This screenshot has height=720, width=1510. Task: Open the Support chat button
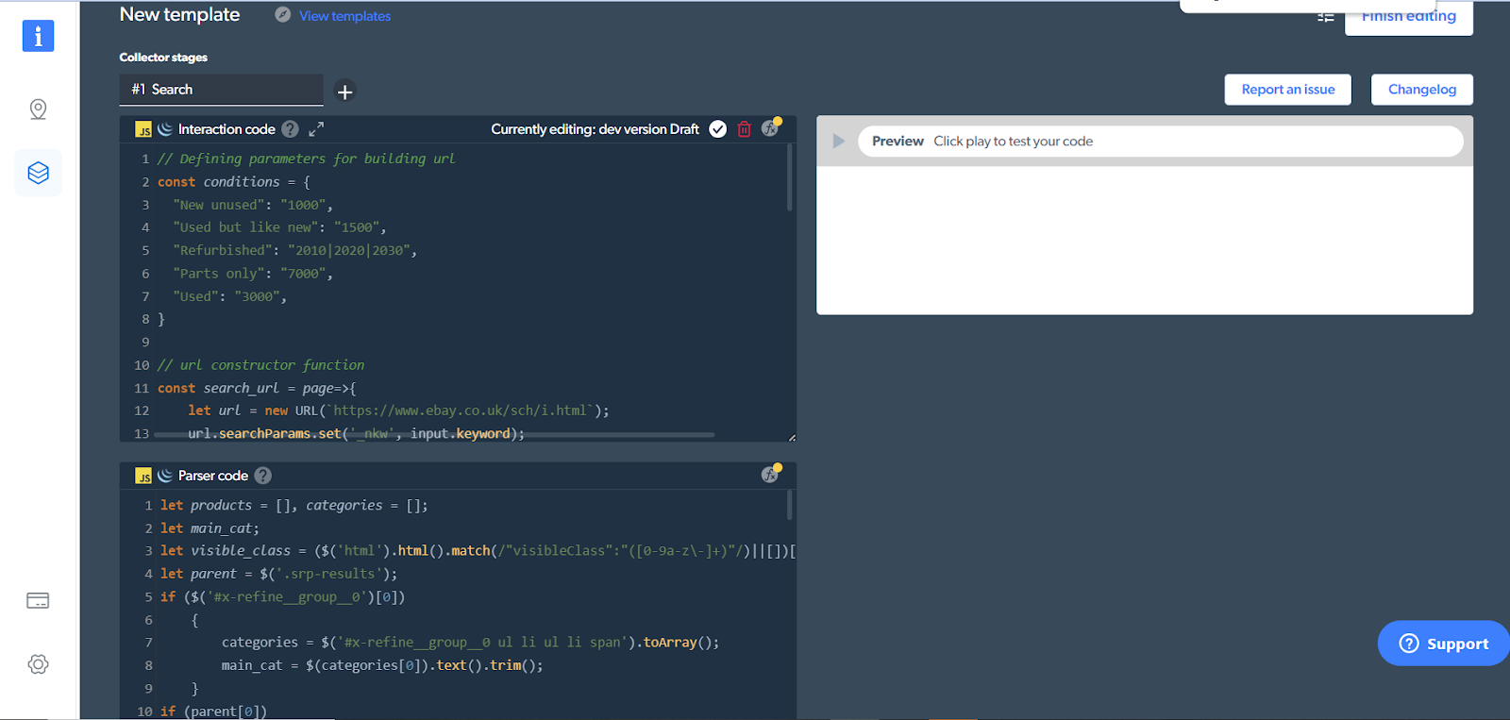coord(1444,644)
